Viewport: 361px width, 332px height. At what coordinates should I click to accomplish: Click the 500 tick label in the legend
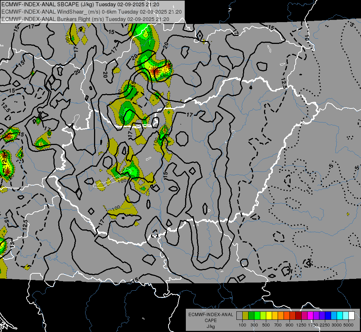[x=266, y=325]
